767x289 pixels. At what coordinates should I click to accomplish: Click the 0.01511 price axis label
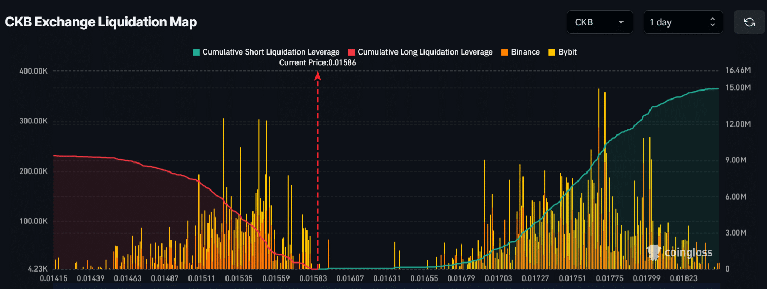pos(201,278)
